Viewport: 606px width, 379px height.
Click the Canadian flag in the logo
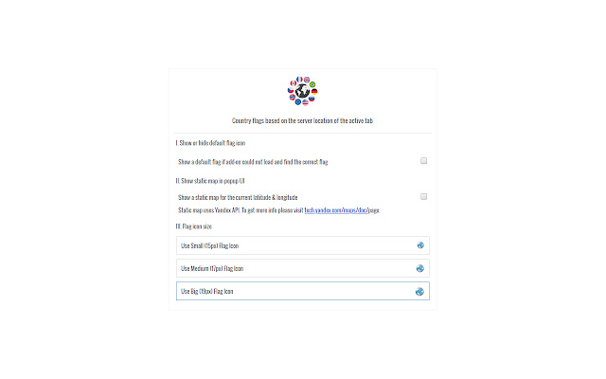click(294, 83)
